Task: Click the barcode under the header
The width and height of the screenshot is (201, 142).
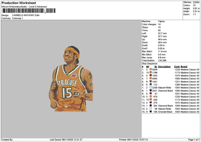Action: (29, 11)
